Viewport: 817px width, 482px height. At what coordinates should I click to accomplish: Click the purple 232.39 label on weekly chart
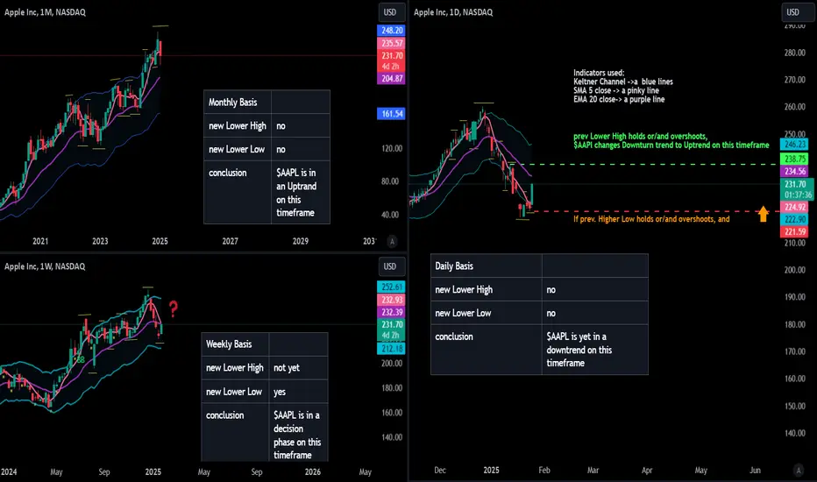click(x=391, y=312)
